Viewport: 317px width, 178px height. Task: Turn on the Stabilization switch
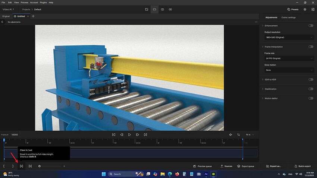pyautogui.click(x=311, y=89)
